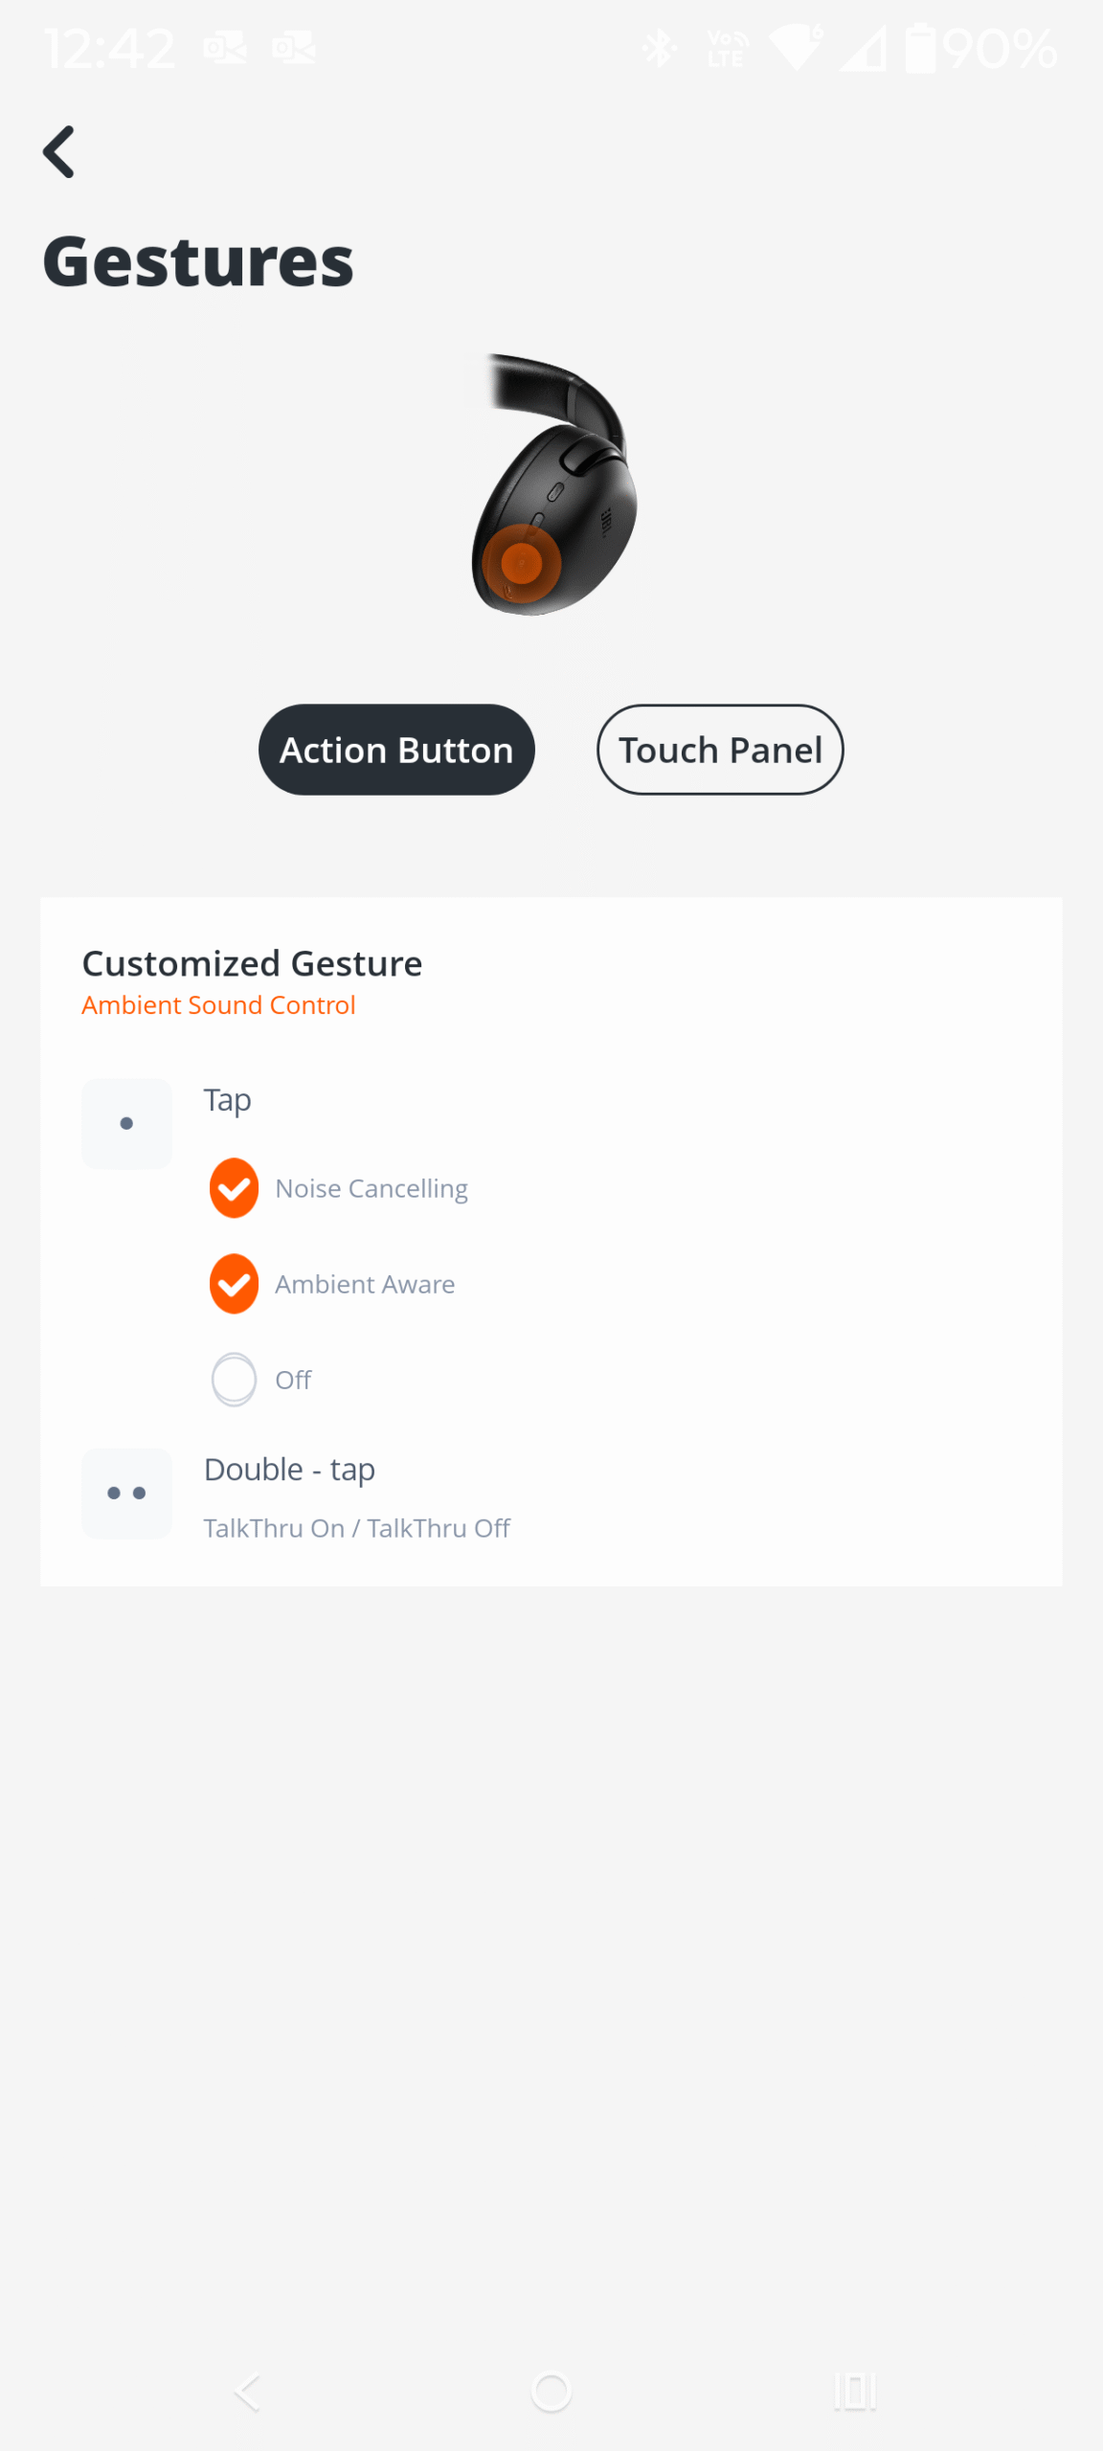Tap the battery indicator in status bar
The image size is (1103, 2451).
[920, 48]
